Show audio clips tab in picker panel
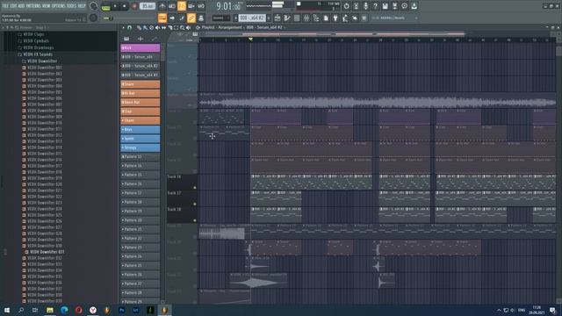Screen dimensions: 562x316 pyautogui.click(x=140, y=39)
